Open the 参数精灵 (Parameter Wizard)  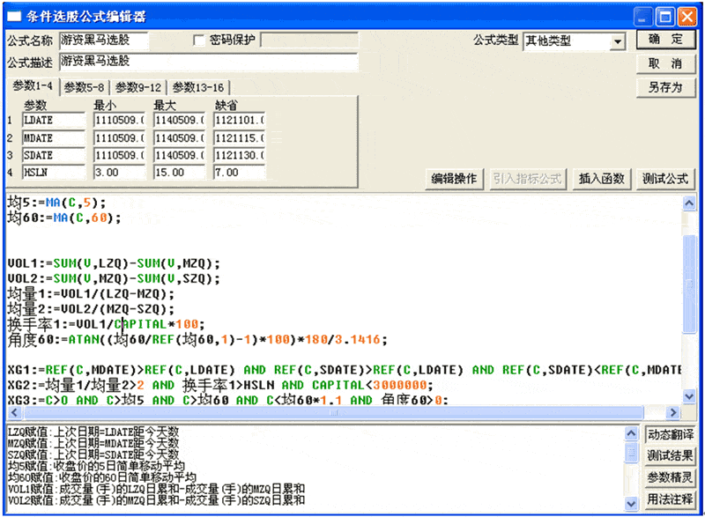[669, 476]
